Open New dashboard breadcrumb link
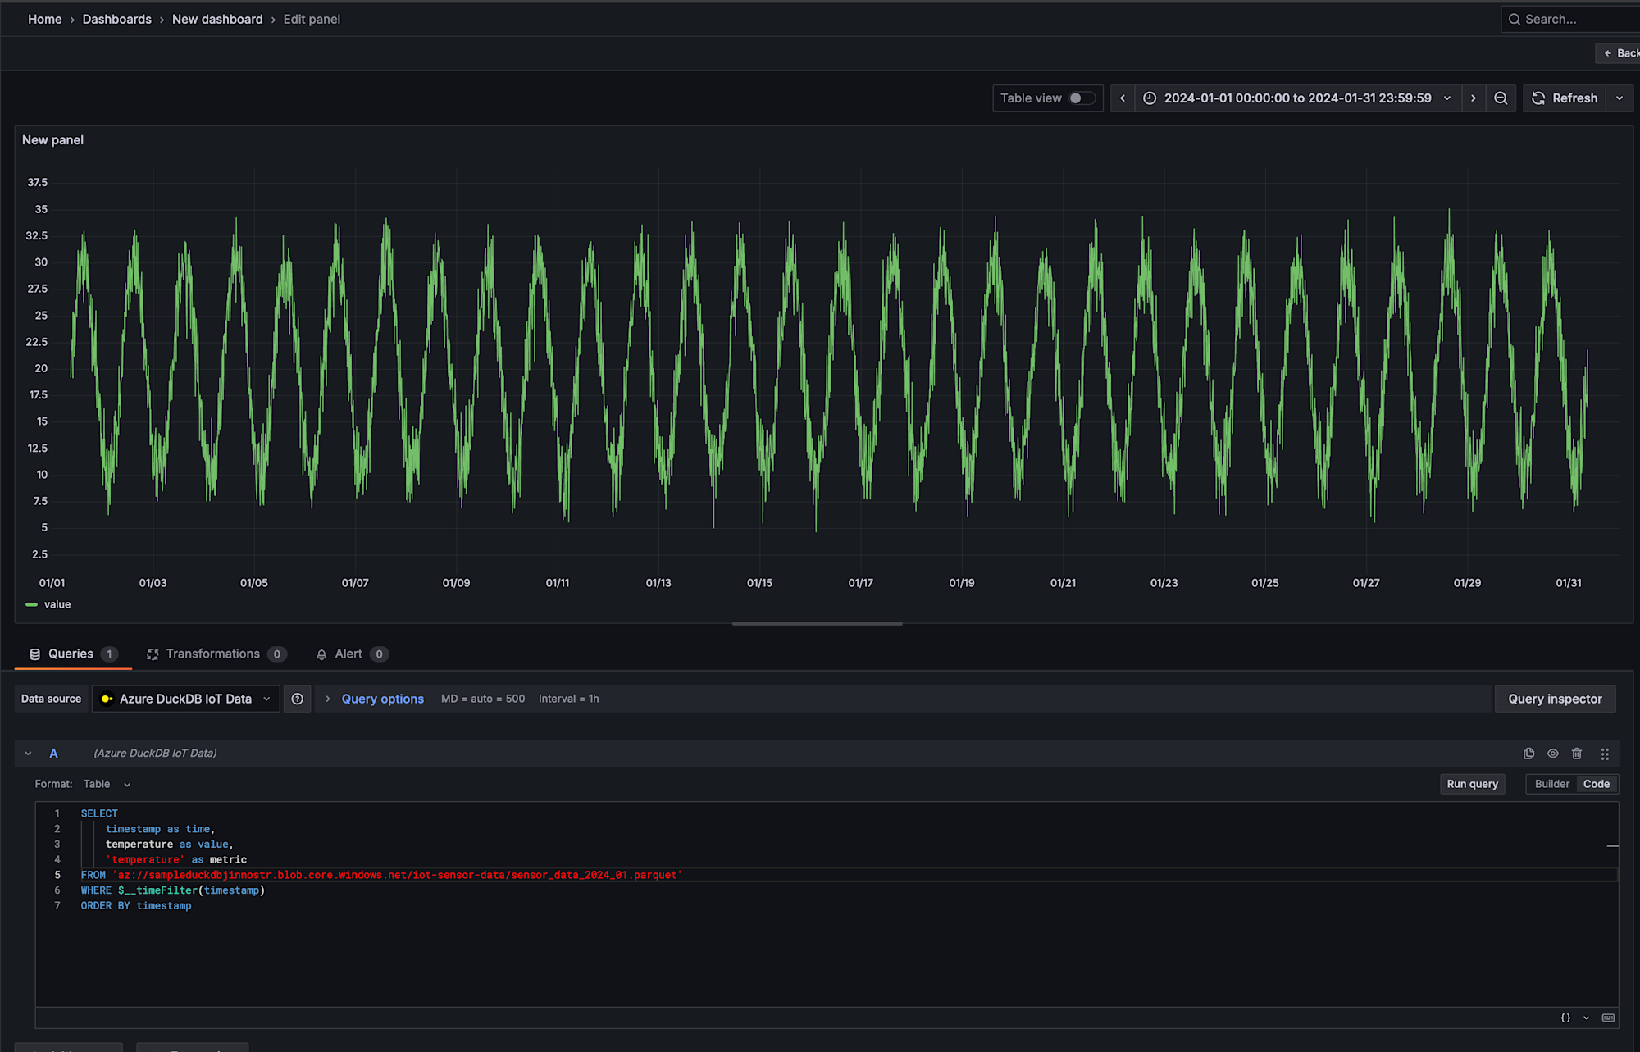The height and width of the screenshot is (1052, 1640). pos(217,19)
